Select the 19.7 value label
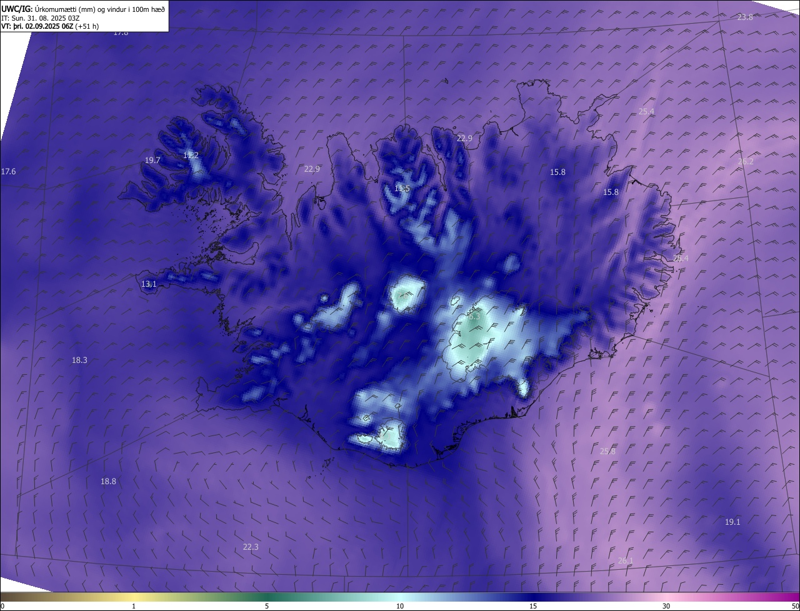Screen dimensions: 800x611 [x=152, y=161]
